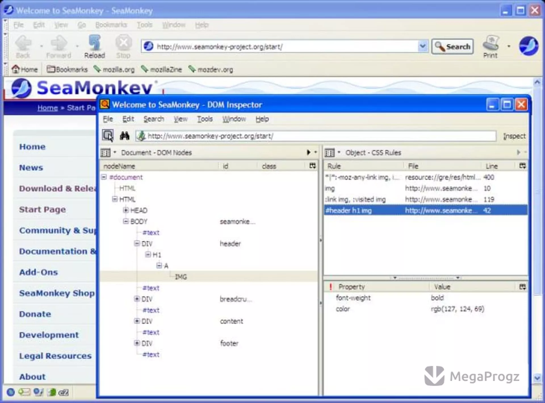Click the Rule column header

(x=364, y=166)
